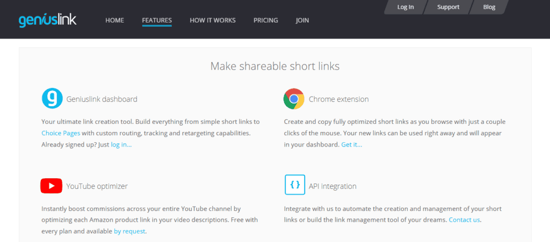The image size is (550, 242).
Task: Select the Features navigation item
Action: point(157,20)
